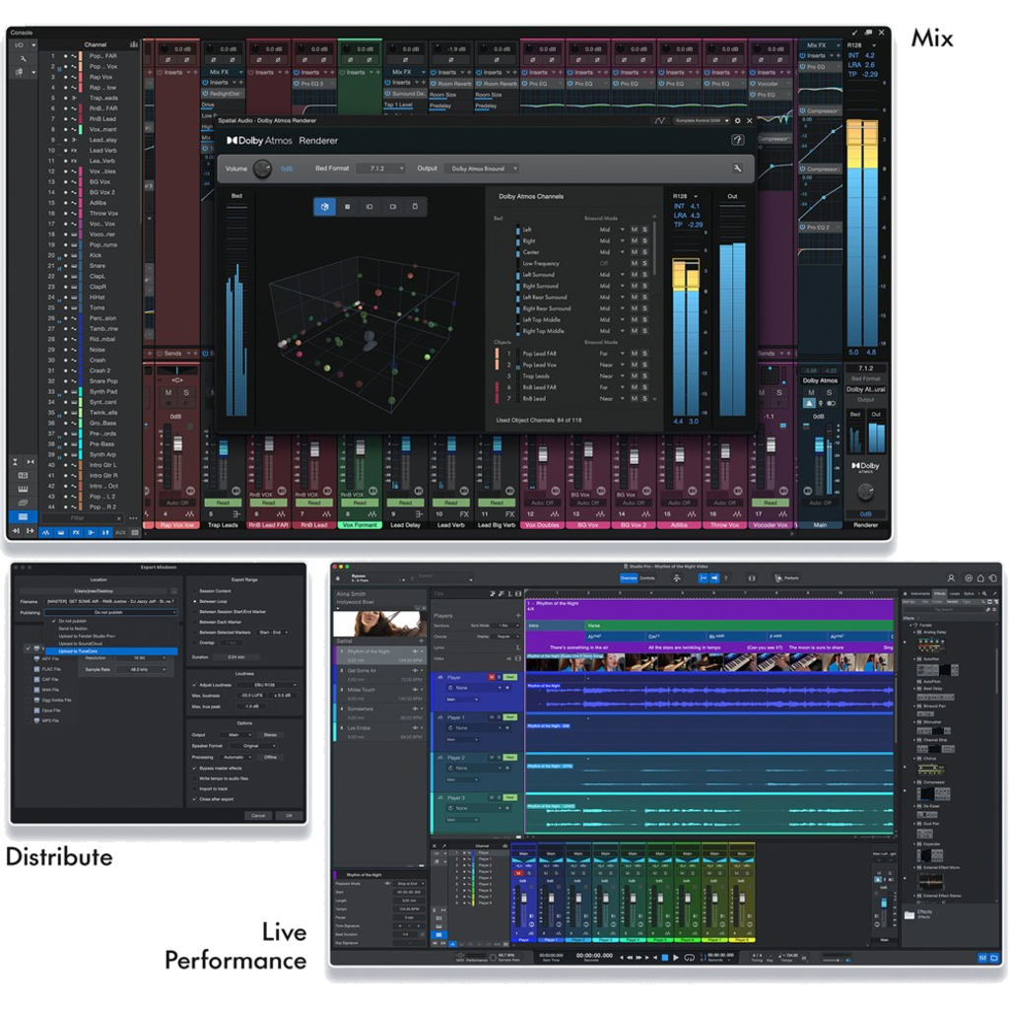Click the browse location ellipsis in Export Mixdown
Screen dimensions: 1009x1009
click(173, 591)
